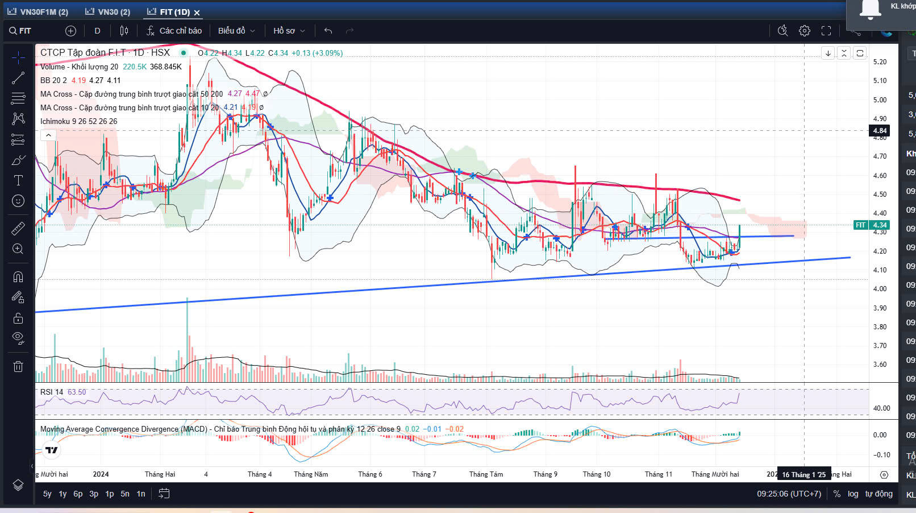Viewport: 916px width, 513px height.
Task: Set range to 1n
Action: point(141,494)
